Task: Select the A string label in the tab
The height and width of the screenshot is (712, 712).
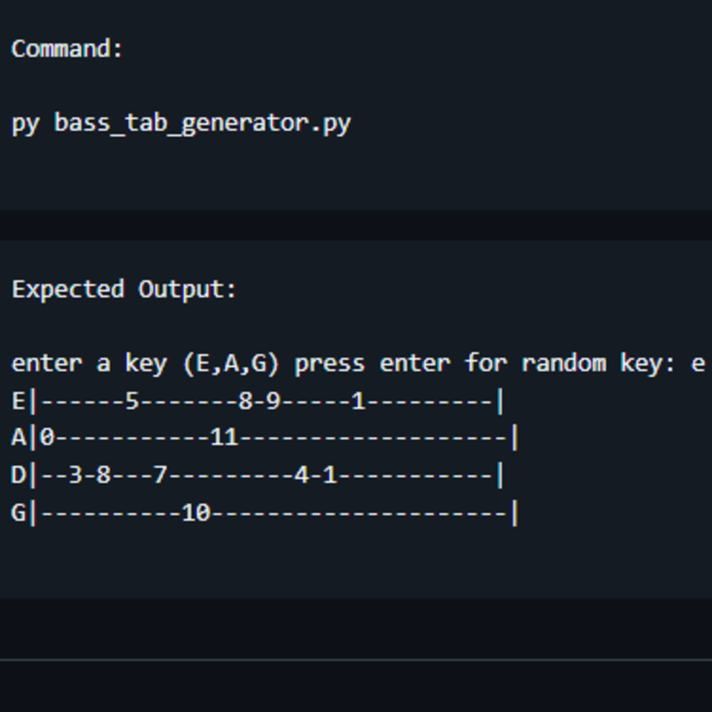Action: click(x=18, y=438)
